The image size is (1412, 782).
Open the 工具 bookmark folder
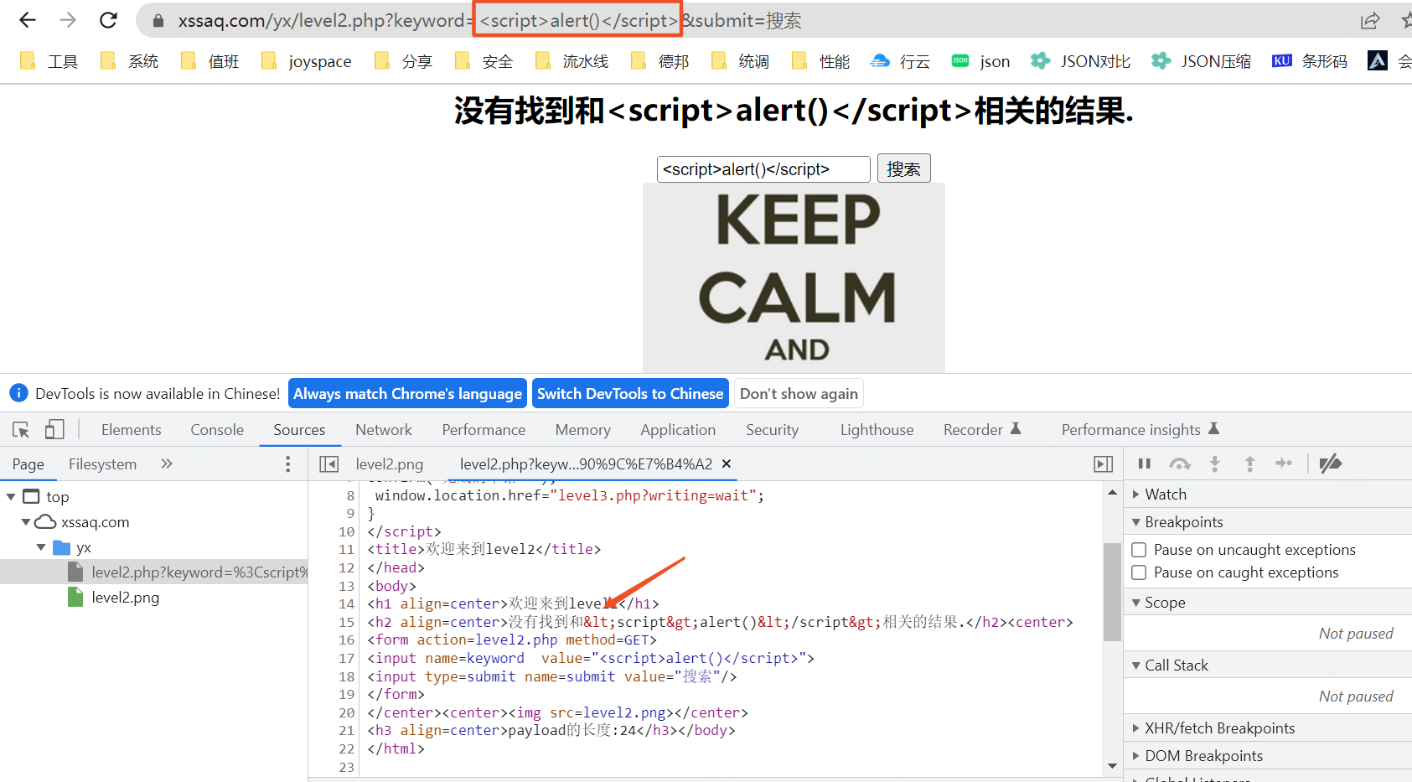click(49, 60)
